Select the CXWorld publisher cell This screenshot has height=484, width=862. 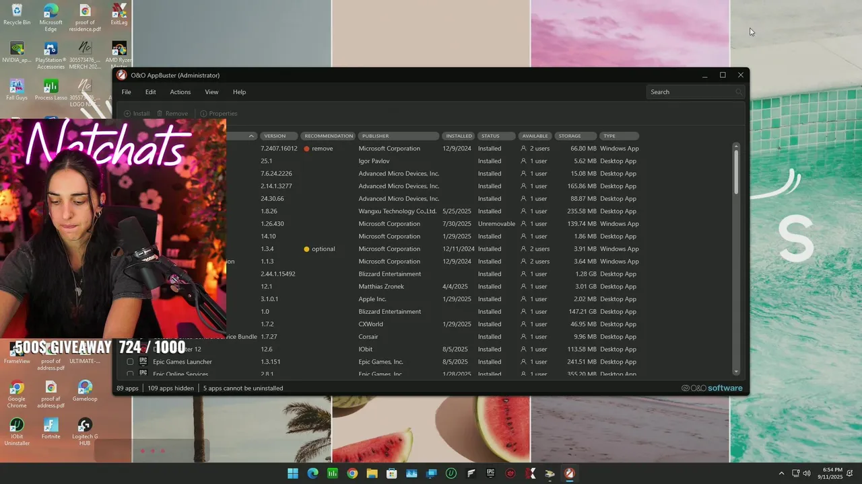point(370,324)
